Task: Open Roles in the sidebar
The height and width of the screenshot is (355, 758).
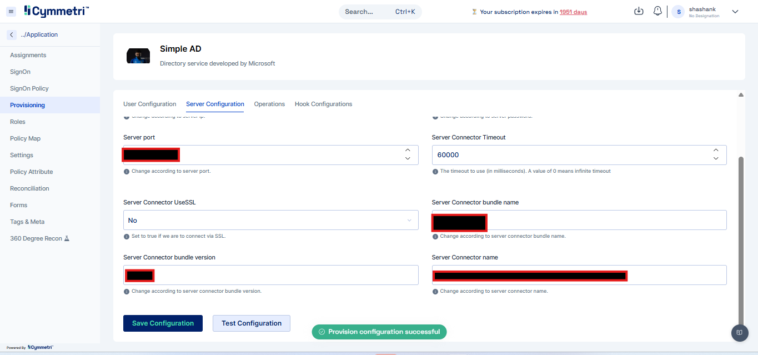Action: click(x=50, y=122)
